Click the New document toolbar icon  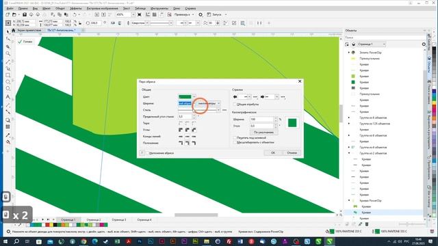(x=8, y=14)
